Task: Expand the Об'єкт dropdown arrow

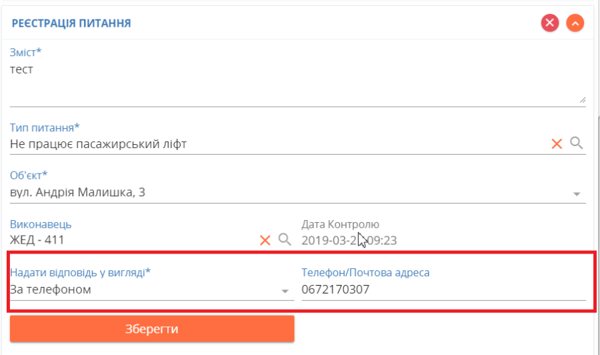Action: click(x=577, y=194)
